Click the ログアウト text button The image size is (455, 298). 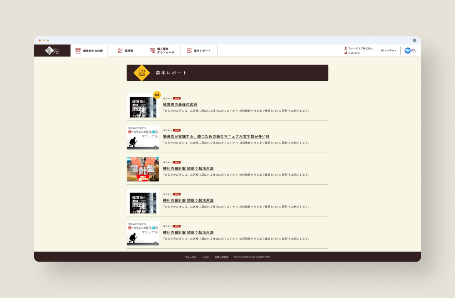pyautogui.click(x=390, y=51)
